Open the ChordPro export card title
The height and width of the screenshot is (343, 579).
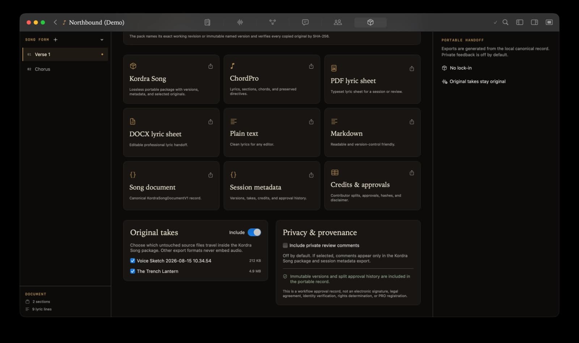[244, 78]
